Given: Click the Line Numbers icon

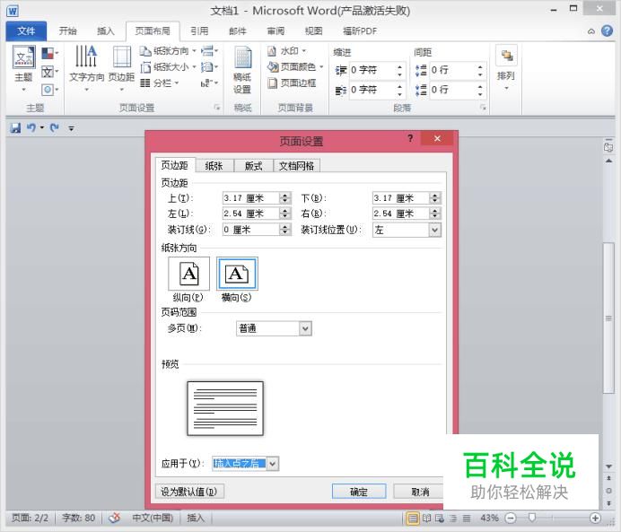Looking at the screenshot, I should pos(209,67).
